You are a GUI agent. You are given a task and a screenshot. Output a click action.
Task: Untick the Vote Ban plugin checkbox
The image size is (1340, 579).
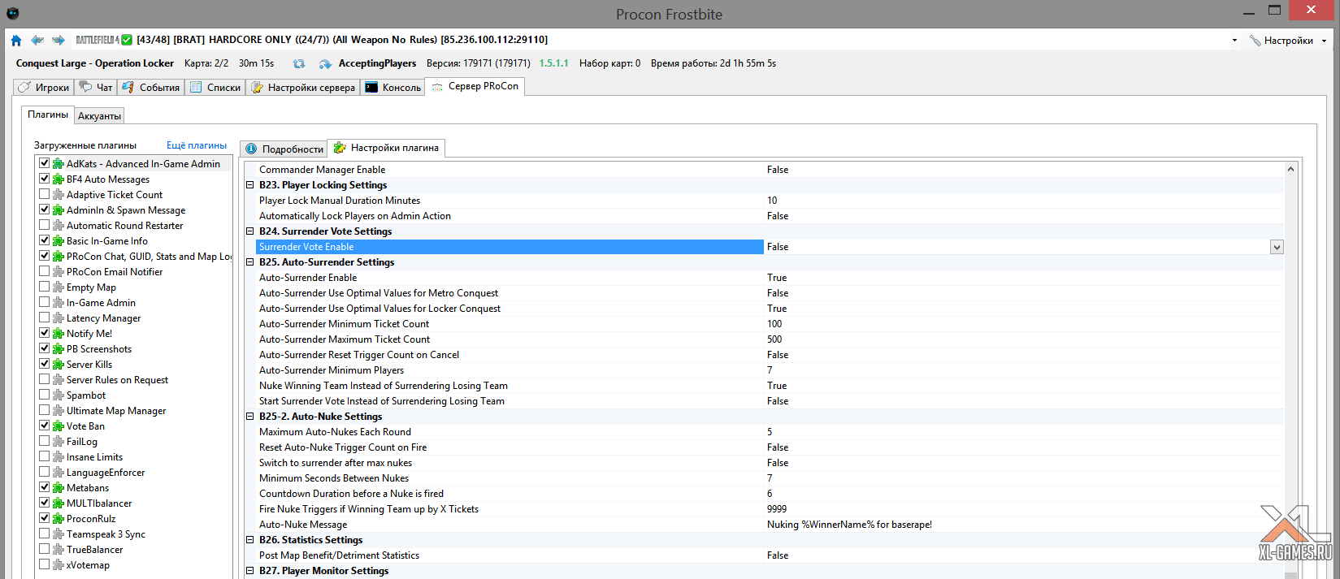point(45,426)
